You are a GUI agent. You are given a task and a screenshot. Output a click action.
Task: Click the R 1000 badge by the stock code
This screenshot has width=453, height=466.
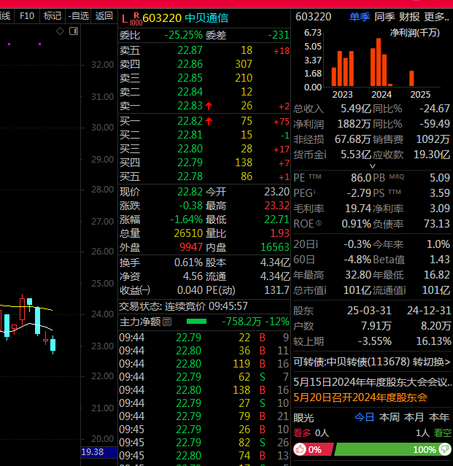(x=136, y=19)
